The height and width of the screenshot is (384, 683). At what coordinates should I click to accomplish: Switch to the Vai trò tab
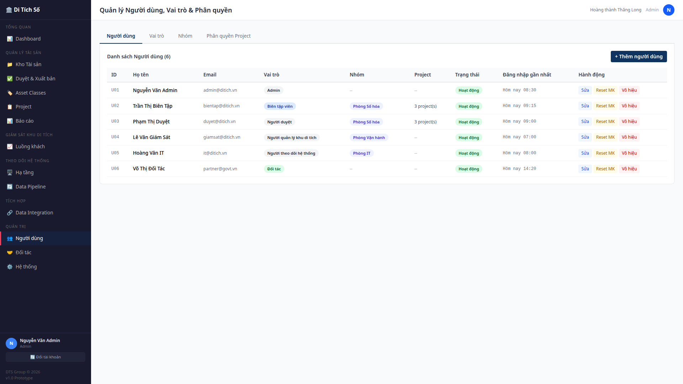pos(157,36)
